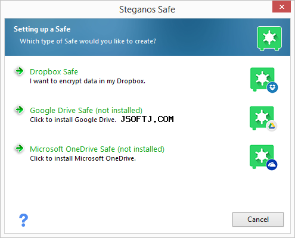
Task: Open help via the blue question mark
Action: pos(23,220)
